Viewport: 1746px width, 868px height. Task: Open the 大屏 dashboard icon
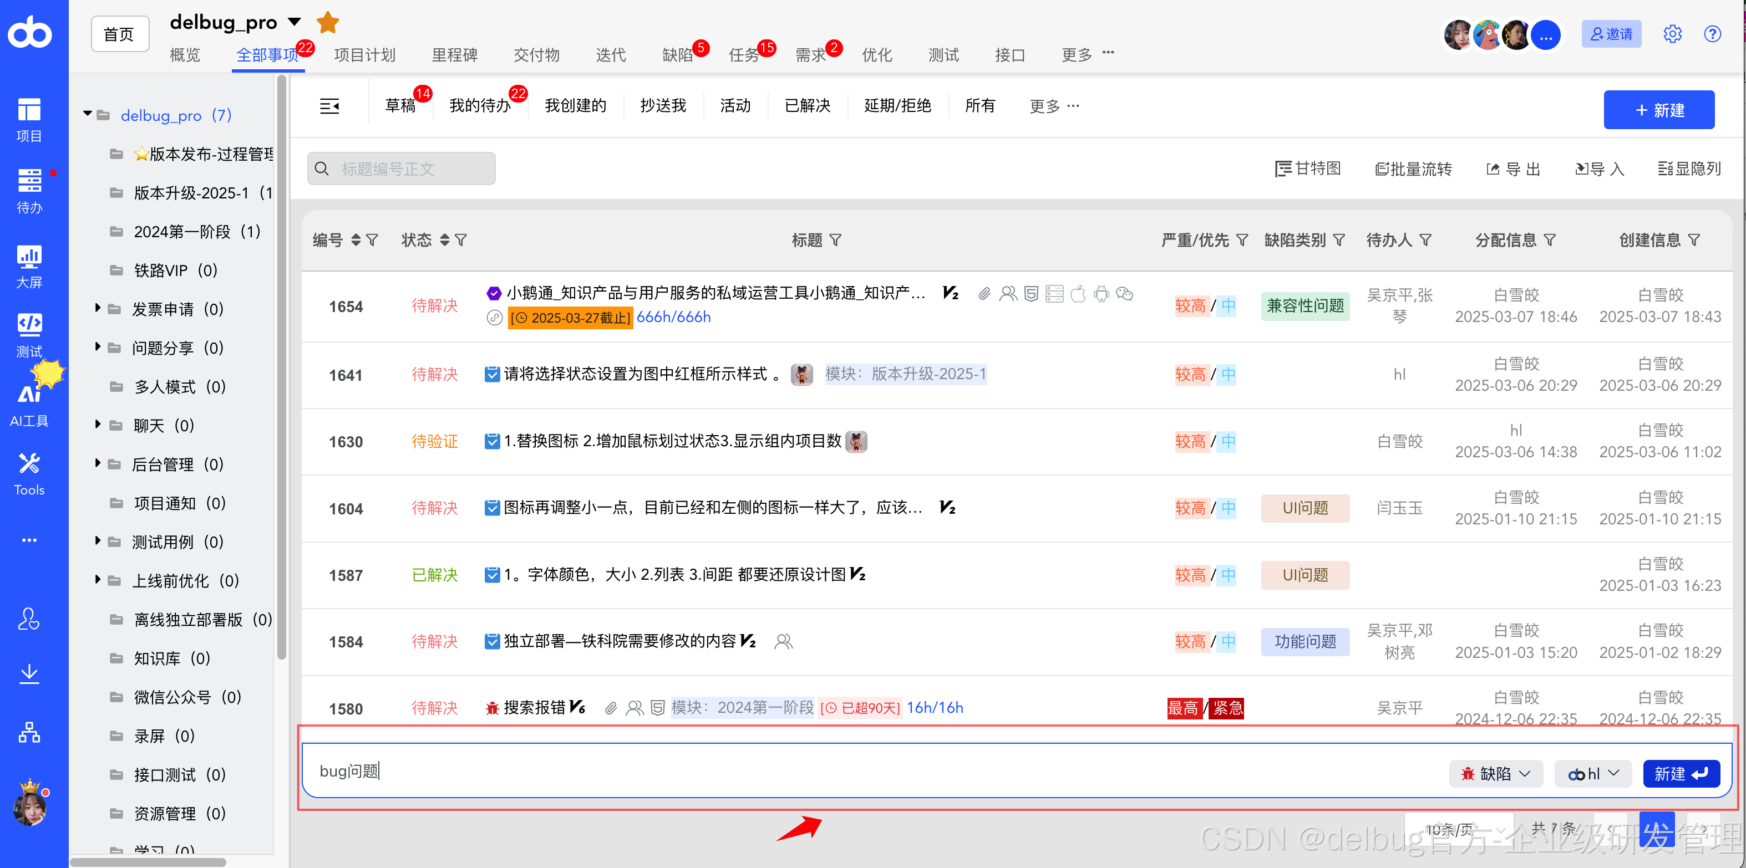pos(29,266)
